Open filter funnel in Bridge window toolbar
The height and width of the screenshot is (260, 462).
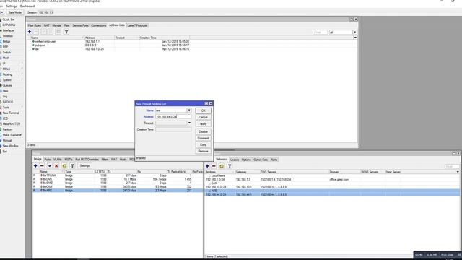tap(72, 166)
